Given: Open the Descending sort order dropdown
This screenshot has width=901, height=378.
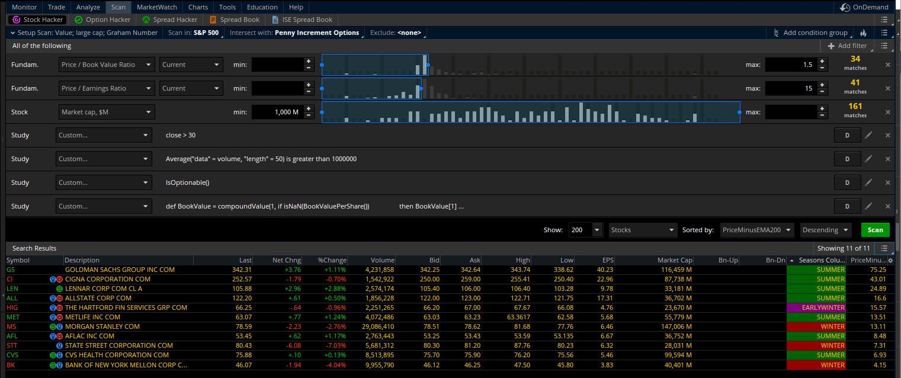Looking at the screenshot, I should pyautogui.click(x=825, y=230).
